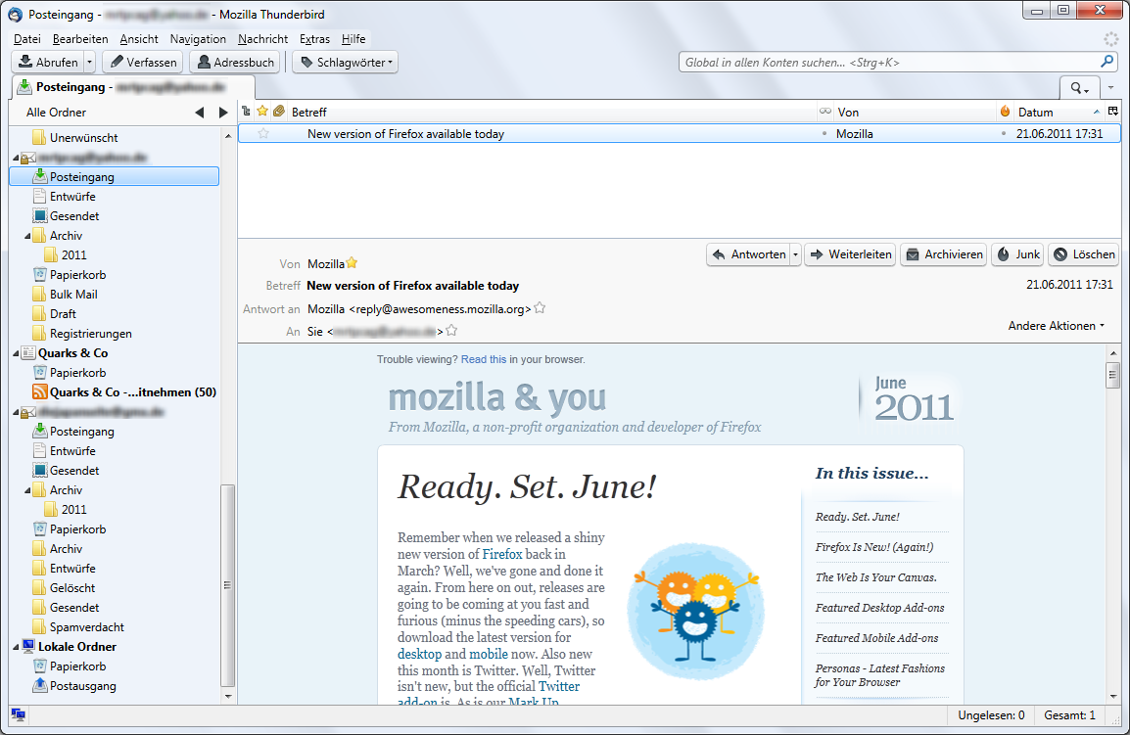Open the Adressbuch address book
The width and height of the screenshot is (1130, 735).
[234, 63]
